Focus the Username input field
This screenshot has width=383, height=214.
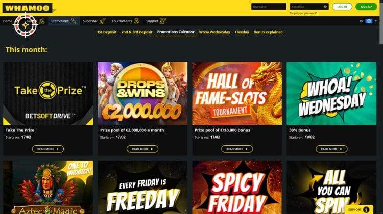(269, 7)
